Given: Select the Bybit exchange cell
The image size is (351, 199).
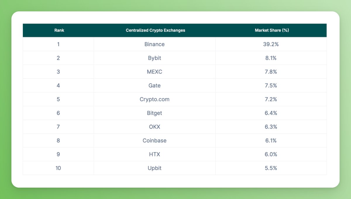Looking at the screenshot, I should 154,58.
